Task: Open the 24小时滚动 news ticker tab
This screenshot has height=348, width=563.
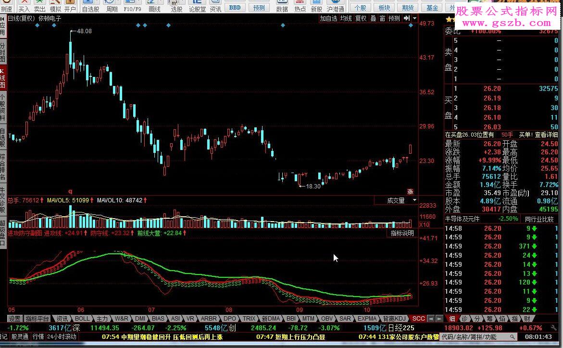Action: tap(62, 337)
